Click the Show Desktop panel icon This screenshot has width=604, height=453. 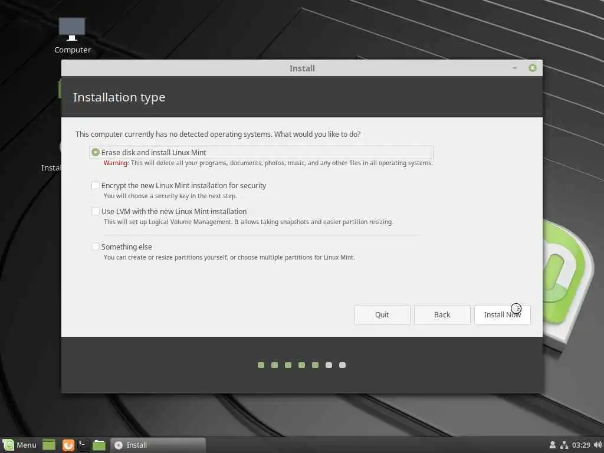click(49, 445)
